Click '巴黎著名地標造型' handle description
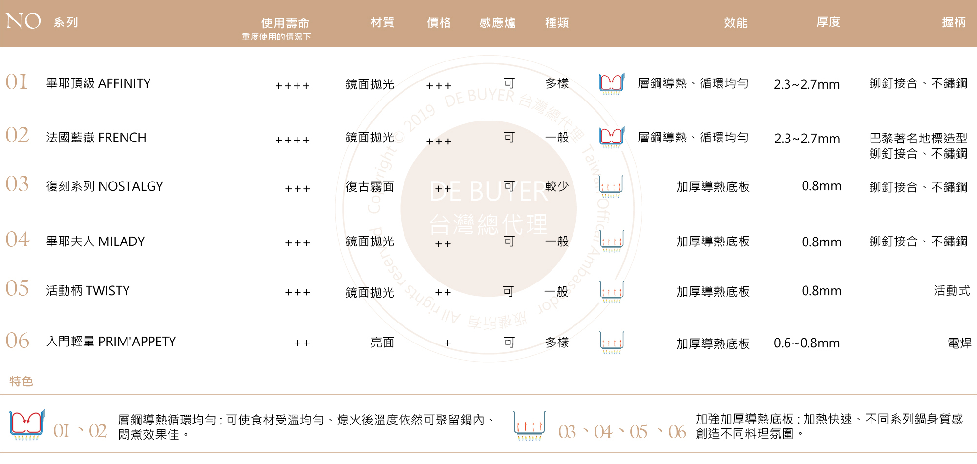The width and height of the screenshot is (977, 464). (918, 138)
